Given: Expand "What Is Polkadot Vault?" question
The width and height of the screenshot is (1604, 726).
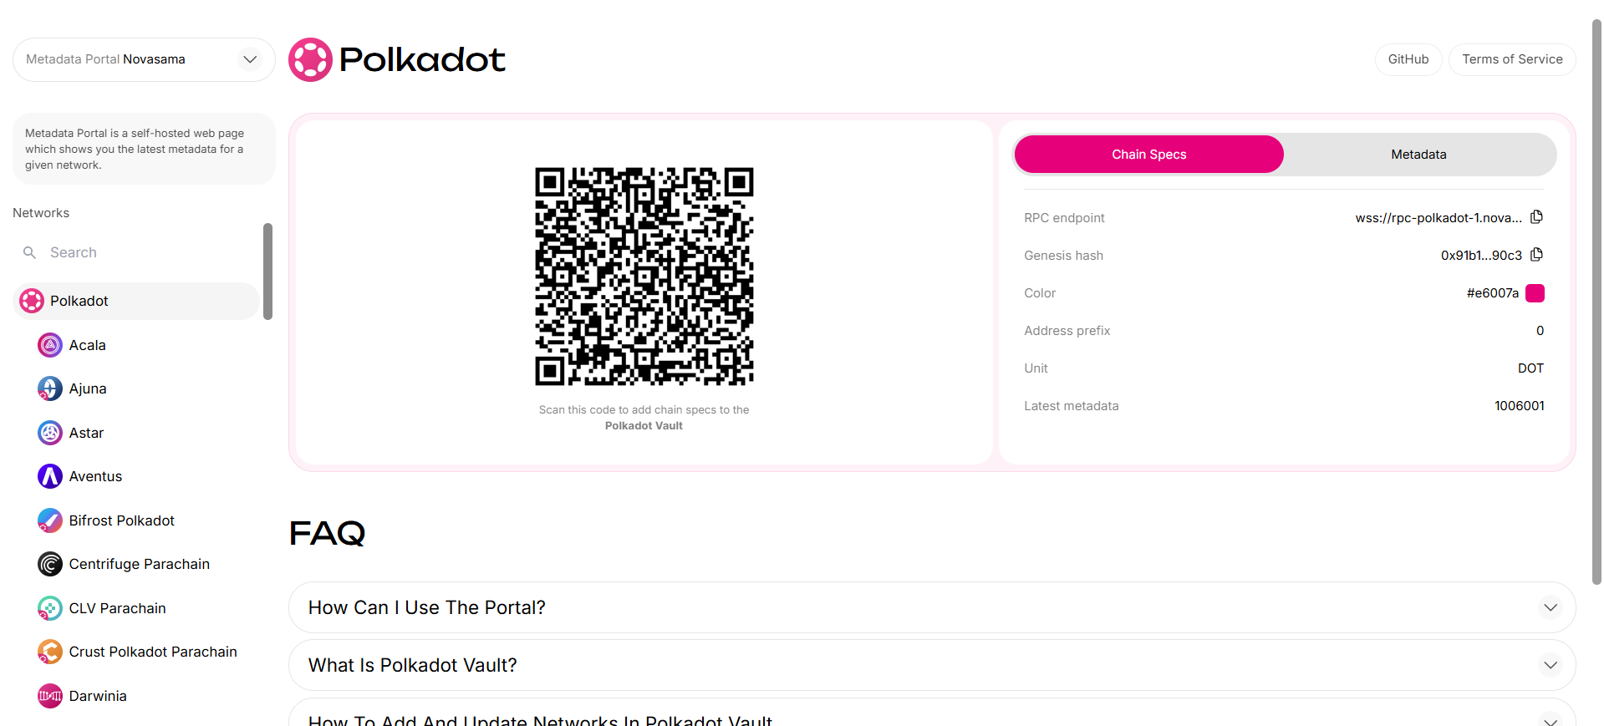Looking at the screenshot, I should 931,665.
